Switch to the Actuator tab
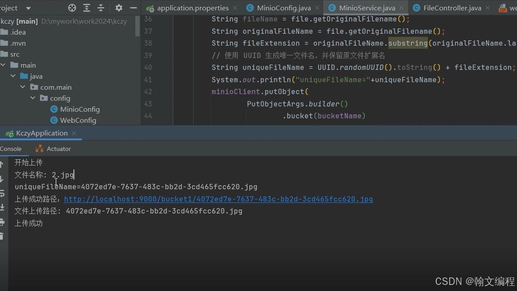 53,149
